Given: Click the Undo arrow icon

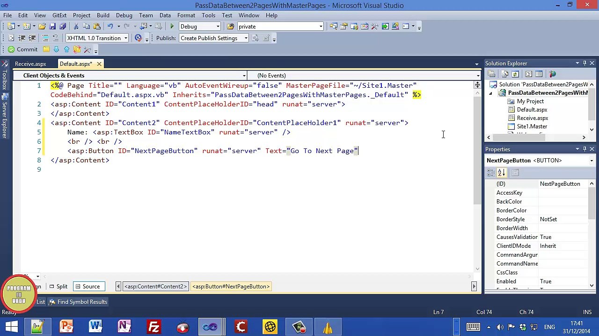Looking at the screenshot, I should click(x=110, y=27).
